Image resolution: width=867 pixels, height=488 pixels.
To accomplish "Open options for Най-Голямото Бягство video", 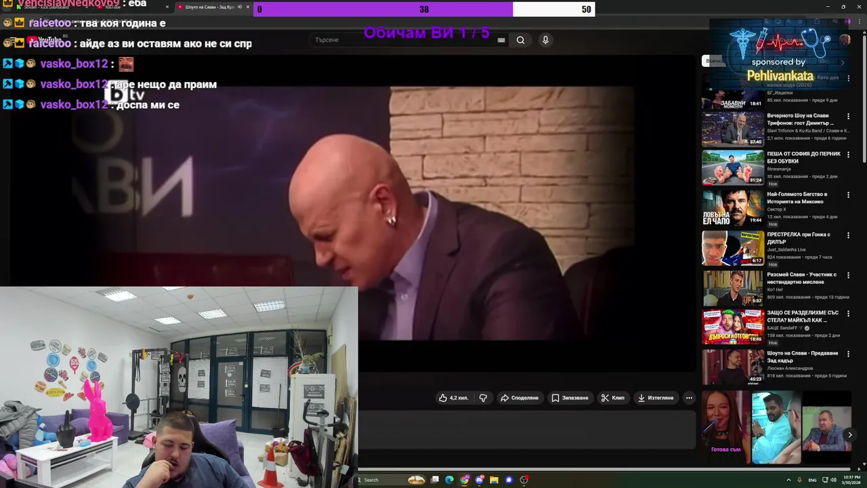I will pyautogui.click(x=848, y=195).
